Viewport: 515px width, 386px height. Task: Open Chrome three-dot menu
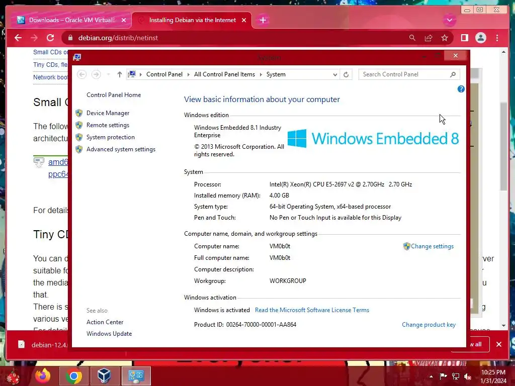(x=497, y=38)
